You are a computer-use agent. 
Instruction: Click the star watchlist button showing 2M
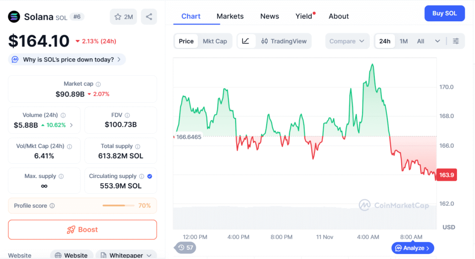[123, 17]
